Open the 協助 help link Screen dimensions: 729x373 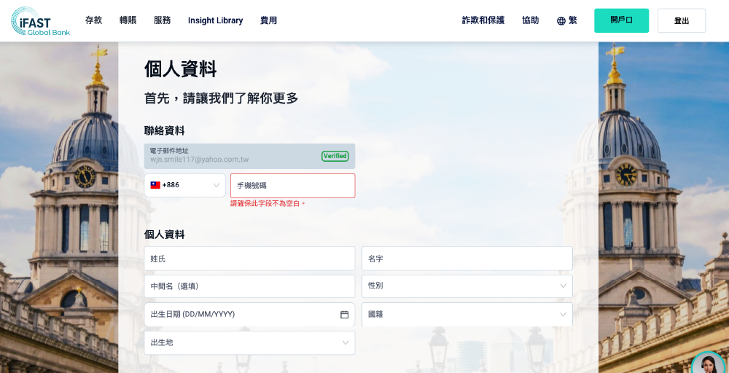[531, 20]
